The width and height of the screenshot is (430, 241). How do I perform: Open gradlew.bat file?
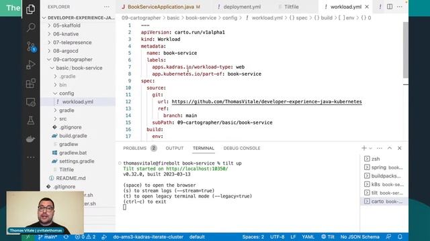pyautogui.click(x=79, y=153)
